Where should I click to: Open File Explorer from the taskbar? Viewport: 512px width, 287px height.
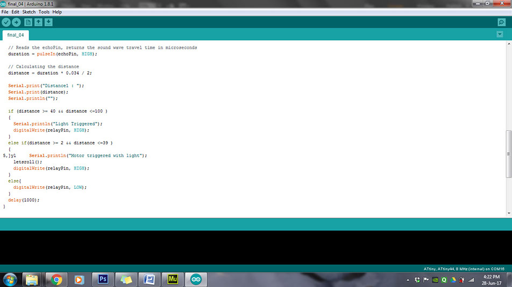32,279
